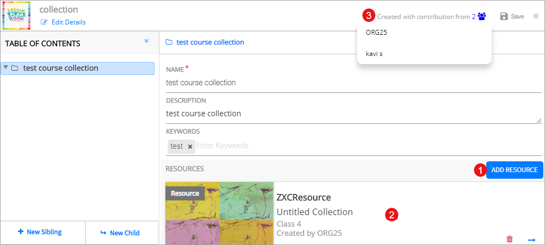
Task: Open the Edit Details link
Action: click(x=68, y=22)
